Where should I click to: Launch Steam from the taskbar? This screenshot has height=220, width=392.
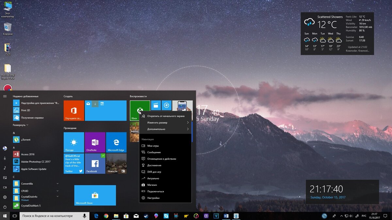[146, 216]
